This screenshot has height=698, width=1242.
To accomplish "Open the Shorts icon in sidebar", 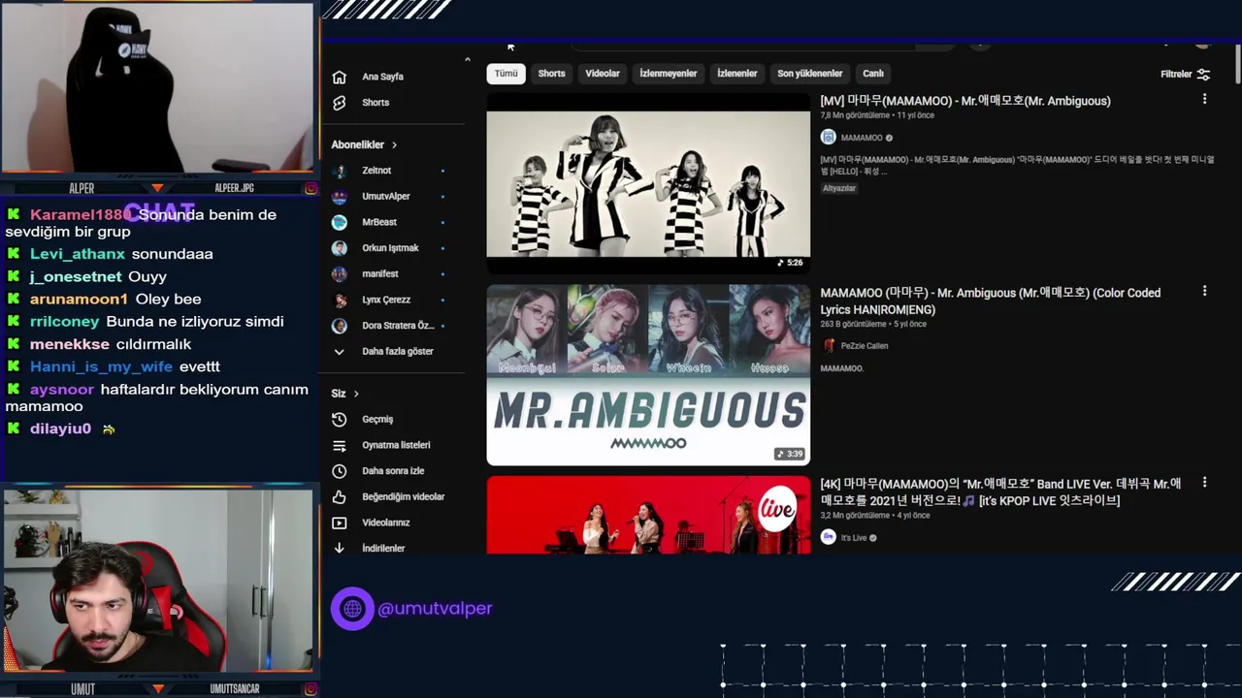I will [x=339, y=103].
